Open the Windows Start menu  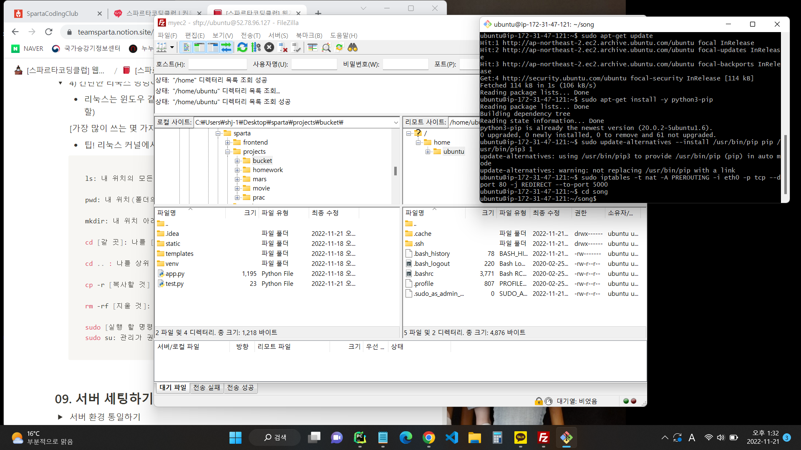pos(235,437)
